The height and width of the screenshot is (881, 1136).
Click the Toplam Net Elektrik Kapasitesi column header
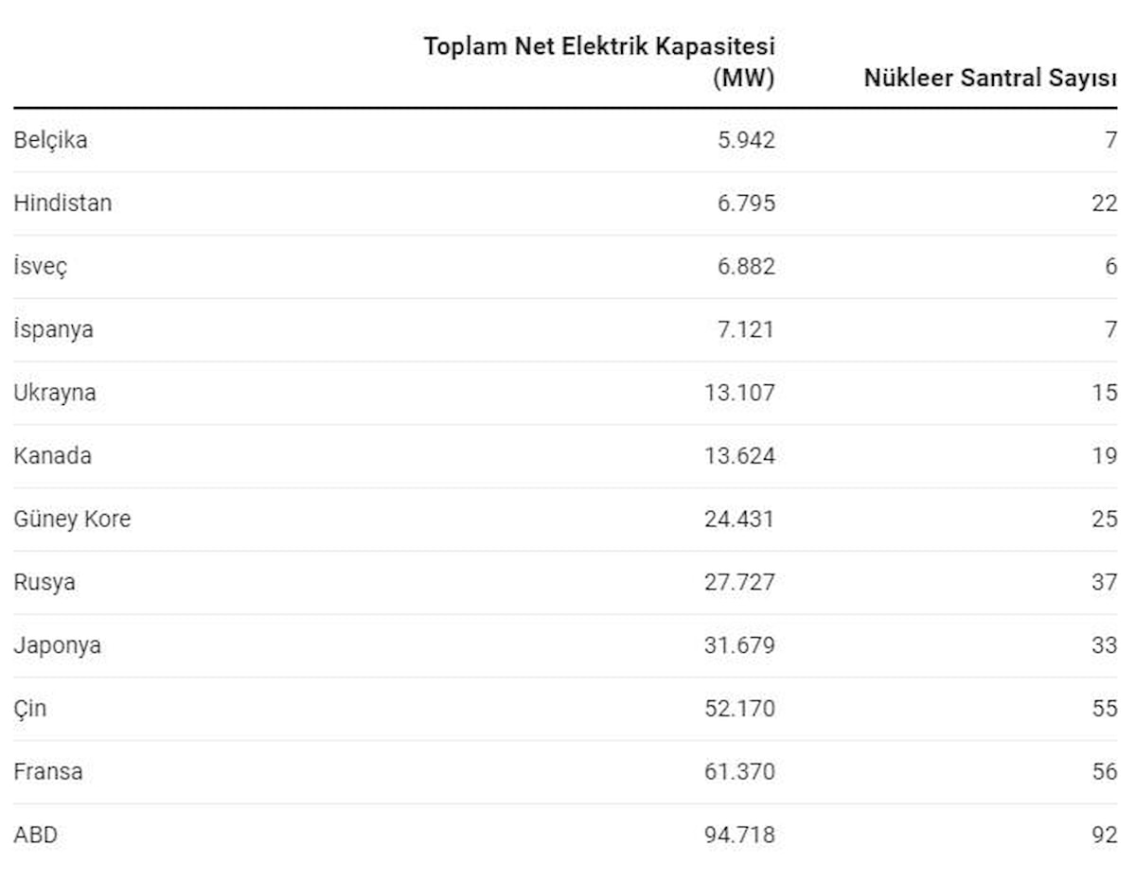click(599, 62)
